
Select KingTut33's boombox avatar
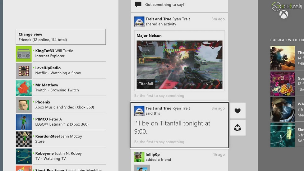click(24, 54)
